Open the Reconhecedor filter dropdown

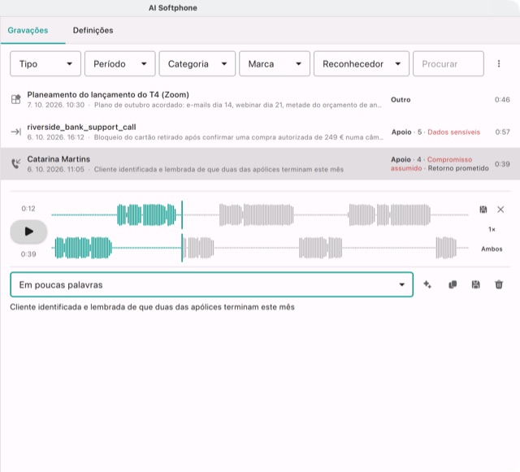(x=362, y=63)
